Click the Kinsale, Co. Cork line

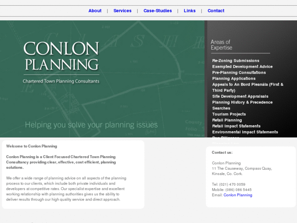pyautogui.click(x=227, y=174)
